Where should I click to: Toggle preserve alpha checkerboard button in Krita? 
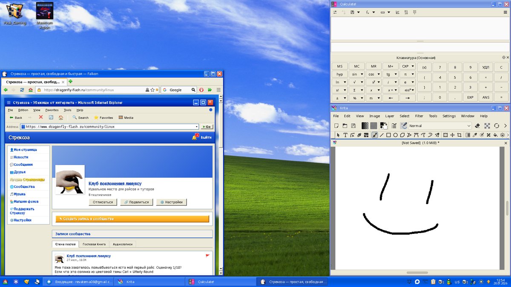click(487, 126)
